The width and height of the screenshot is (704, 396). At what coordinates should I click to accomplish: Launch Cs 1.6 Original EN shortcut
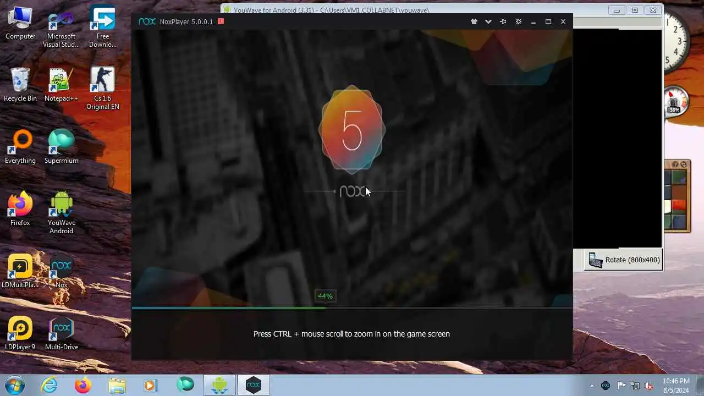103,89
